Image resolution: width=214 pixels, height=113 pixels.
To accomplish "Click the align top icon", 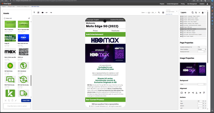I will (x=204, y=93).
